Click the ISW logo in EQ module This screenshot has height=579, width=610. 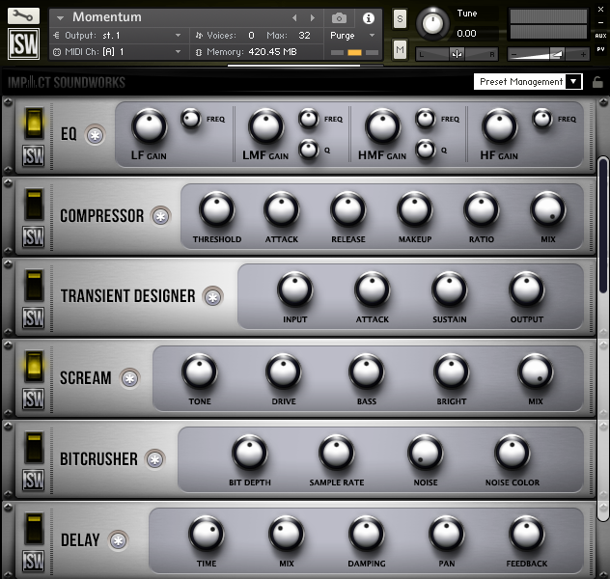click(33, 155)
